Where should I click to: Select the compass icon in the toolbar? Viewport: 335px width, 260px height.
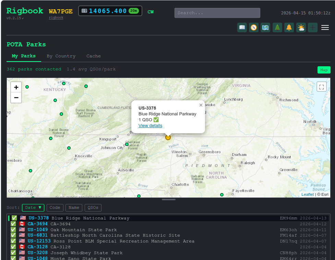pyautogui.click(x=254, y=27)
